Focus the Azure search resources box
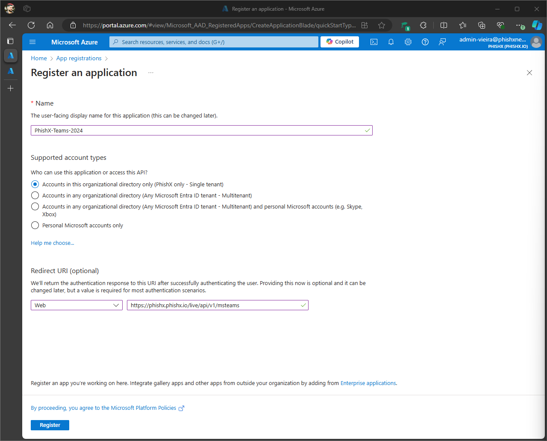This screenshot has width=547, height=441. (x=214, y=42)
